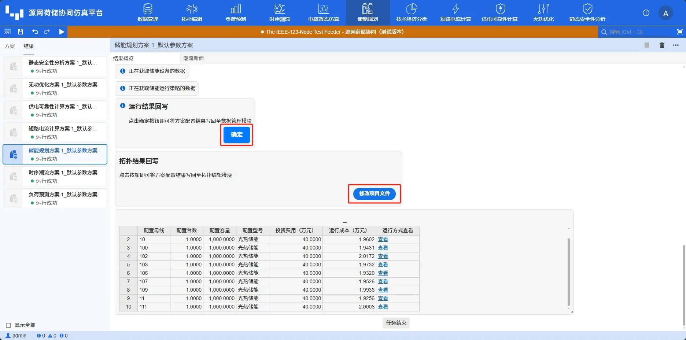Click the stop square icon in plan header

click(647, 45)
